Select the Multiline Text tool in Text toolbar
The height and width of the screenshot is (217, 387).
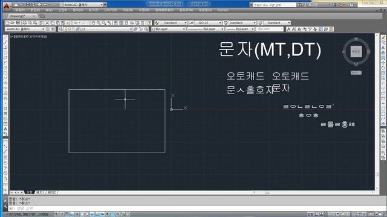[x=288, y=29]
